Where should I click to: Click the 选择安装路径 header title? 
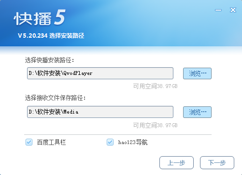[x=67, y=36]
